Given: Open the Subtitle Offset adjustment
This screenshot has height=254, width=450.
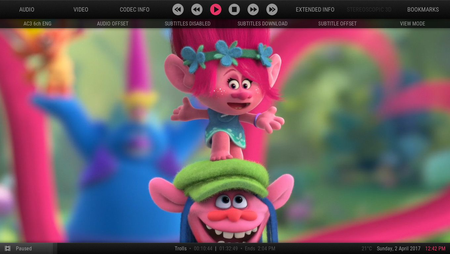Looking at the screenshot, I should tap(337, 23).
